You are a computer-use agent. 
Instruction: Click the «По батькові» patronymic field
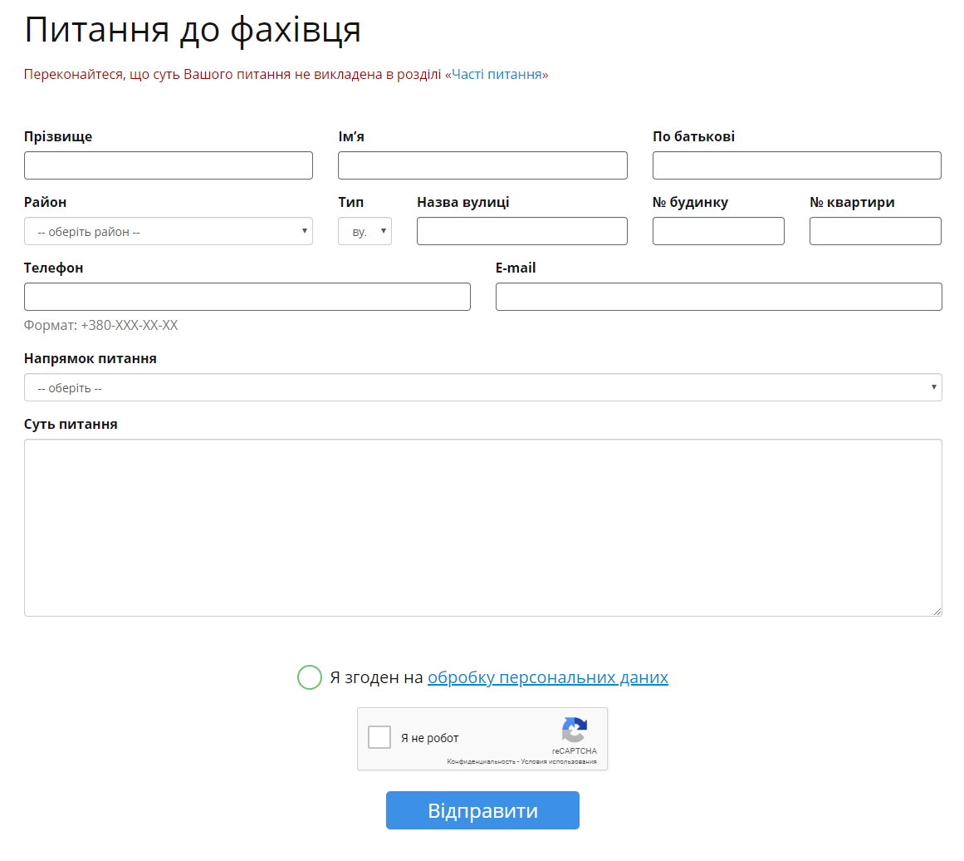(796, 165)
